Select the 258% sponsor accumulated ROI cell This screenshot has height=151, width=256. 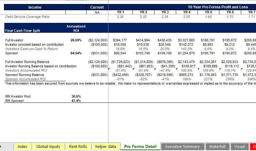point(230,79)
